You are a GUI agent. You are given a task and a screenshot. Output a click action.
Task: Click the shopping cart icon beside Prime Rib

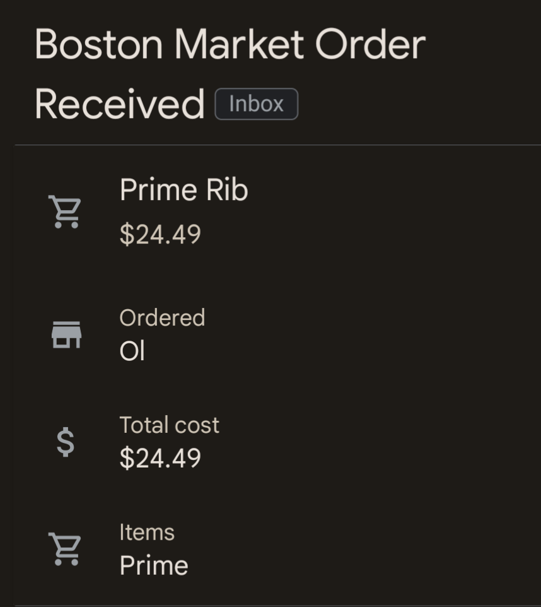[65, 211]
